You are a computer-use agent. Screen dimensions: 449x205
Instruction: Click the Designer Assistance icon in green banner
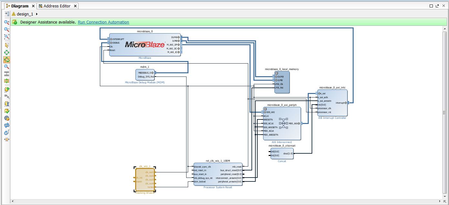coord(15,22)
